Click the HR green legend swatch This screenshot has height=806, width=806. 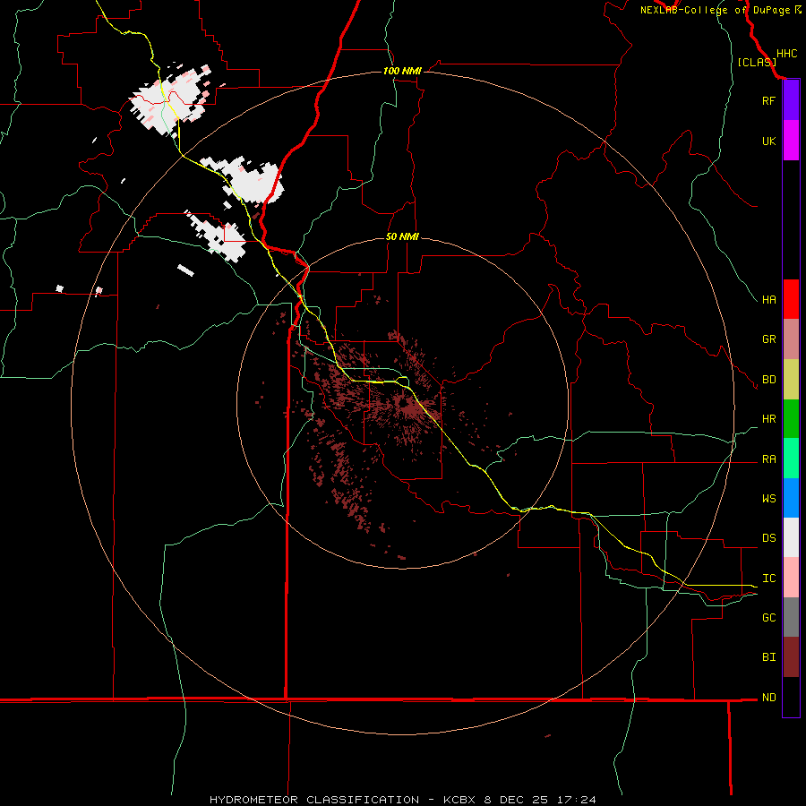[x=791, y=419]
